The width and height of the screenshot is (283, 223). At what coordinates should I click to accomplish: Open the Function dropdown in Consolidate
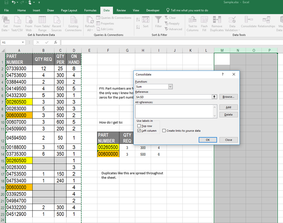tap(170, 87)
